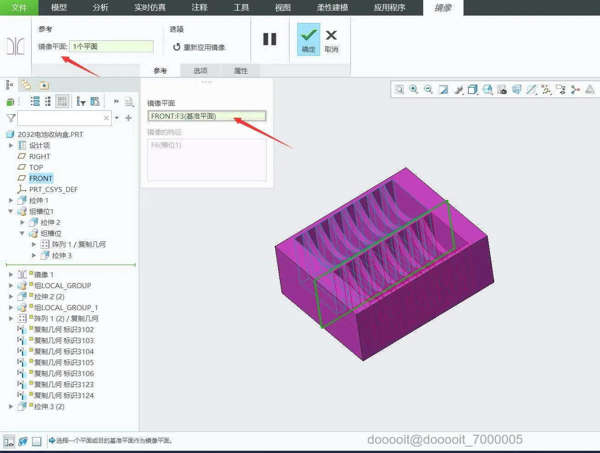Select the Model Tree tab icon
Image resolution: width=600 pixels, height=453 pixels.
pos(9,85)
